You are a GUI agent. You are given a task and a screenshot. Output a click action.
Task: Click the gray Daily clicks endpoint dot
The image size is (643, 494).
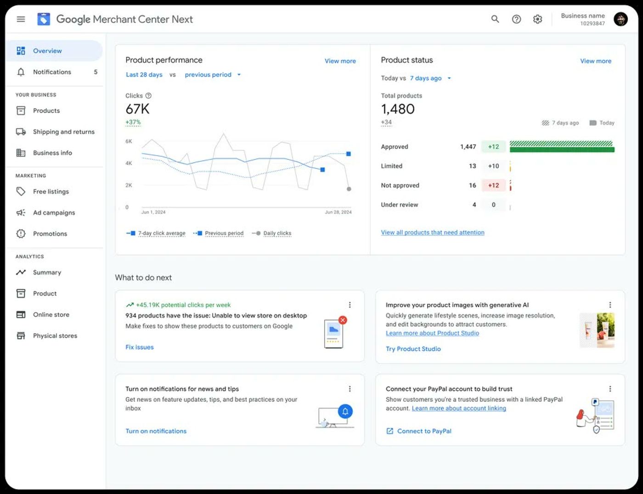point(349,189)
